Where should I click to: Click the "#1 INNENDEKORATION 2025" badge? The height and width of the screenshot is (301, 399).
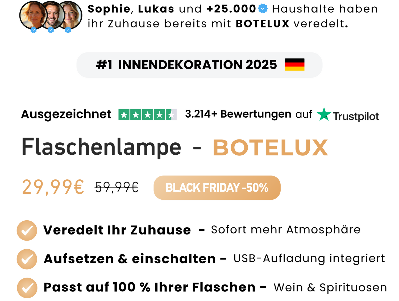tap(186, 65)
